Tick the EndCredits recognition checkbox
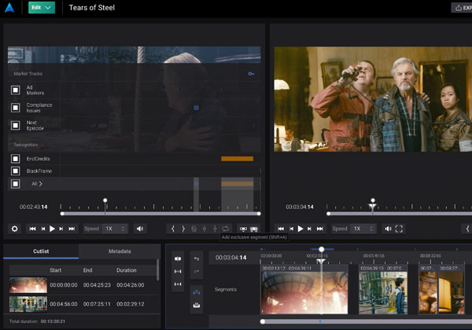Screen dimensions: 472x330 pos(15,159)
